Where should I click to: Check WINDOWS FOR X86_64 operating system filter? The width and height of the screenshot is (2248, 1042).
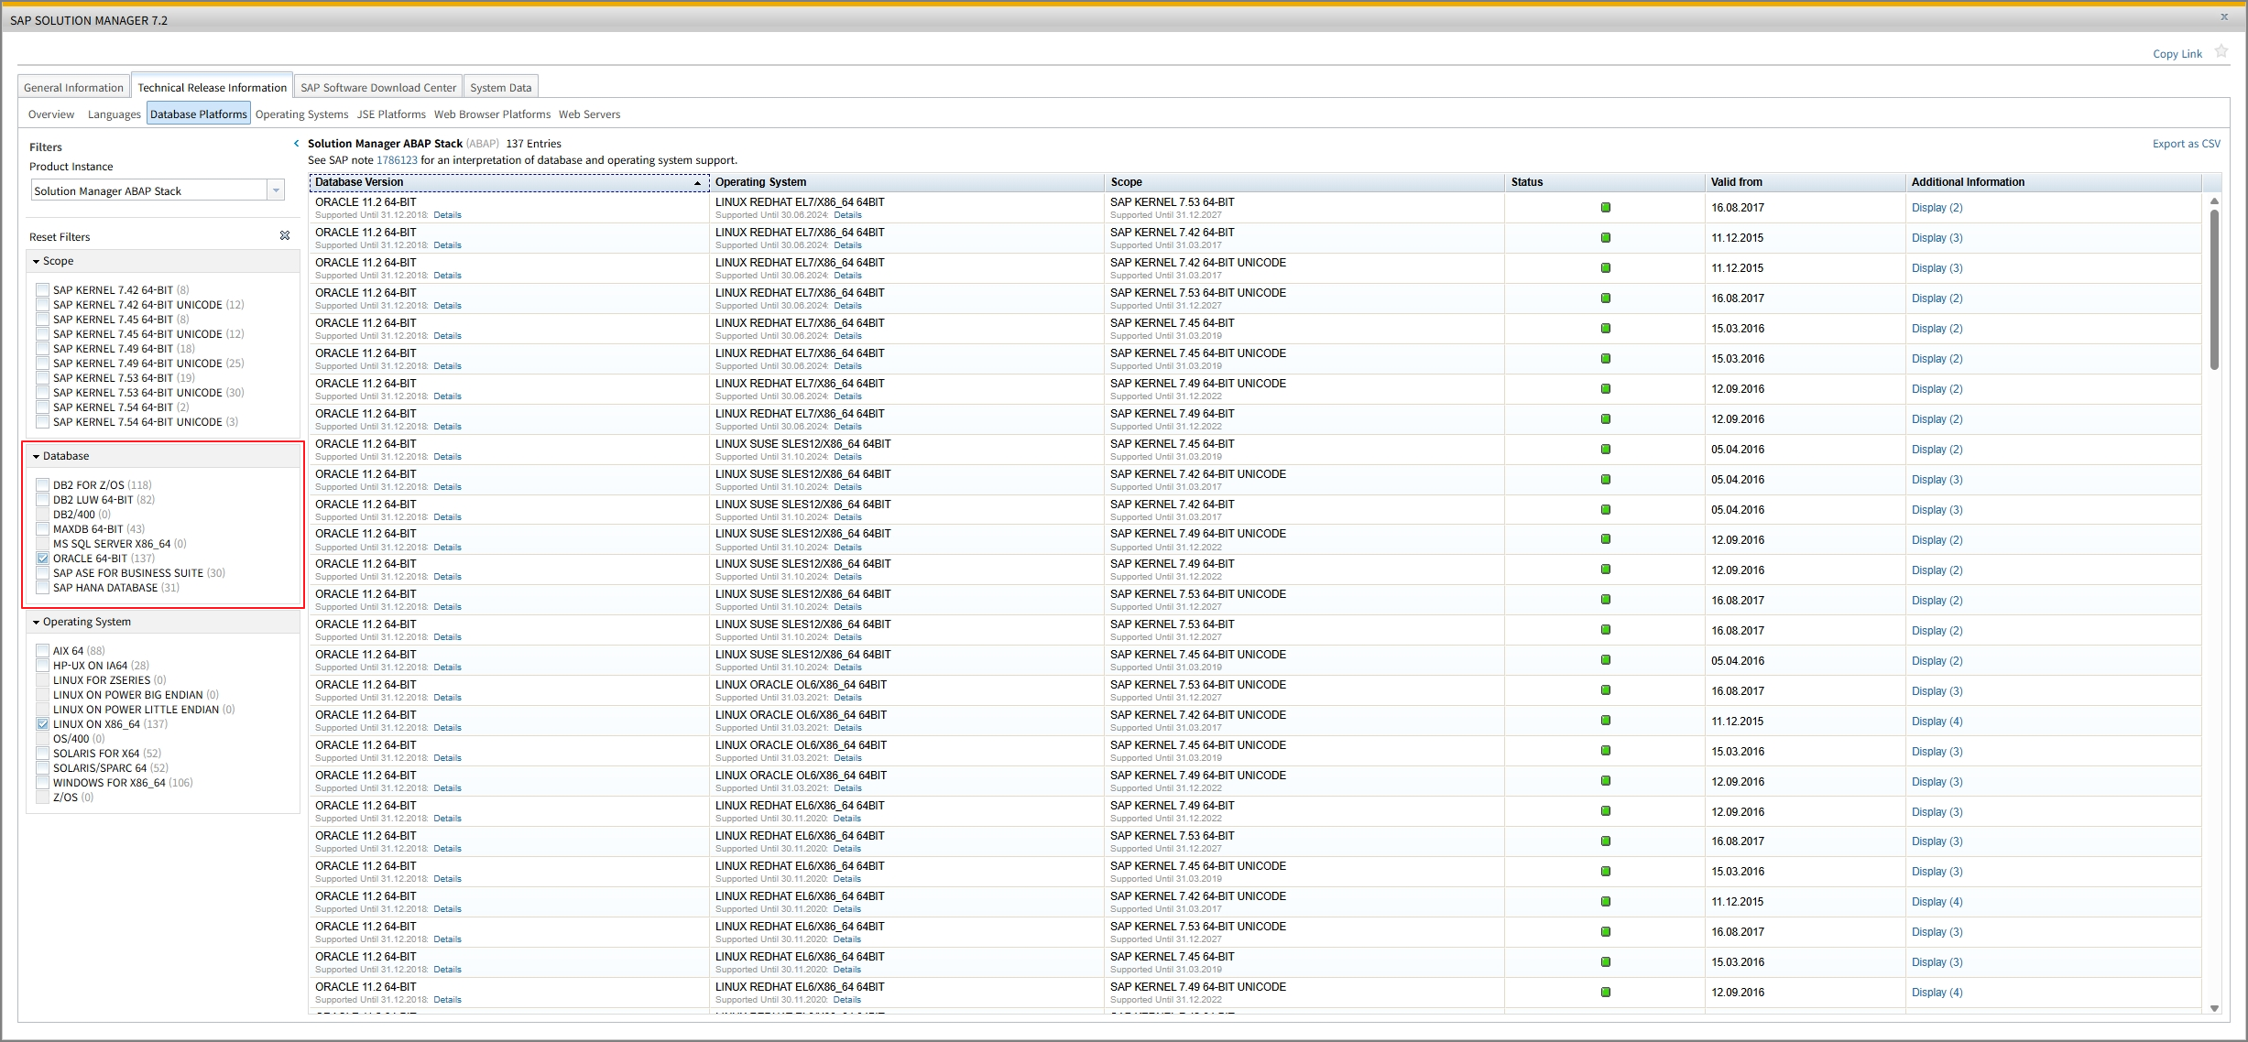42,783
